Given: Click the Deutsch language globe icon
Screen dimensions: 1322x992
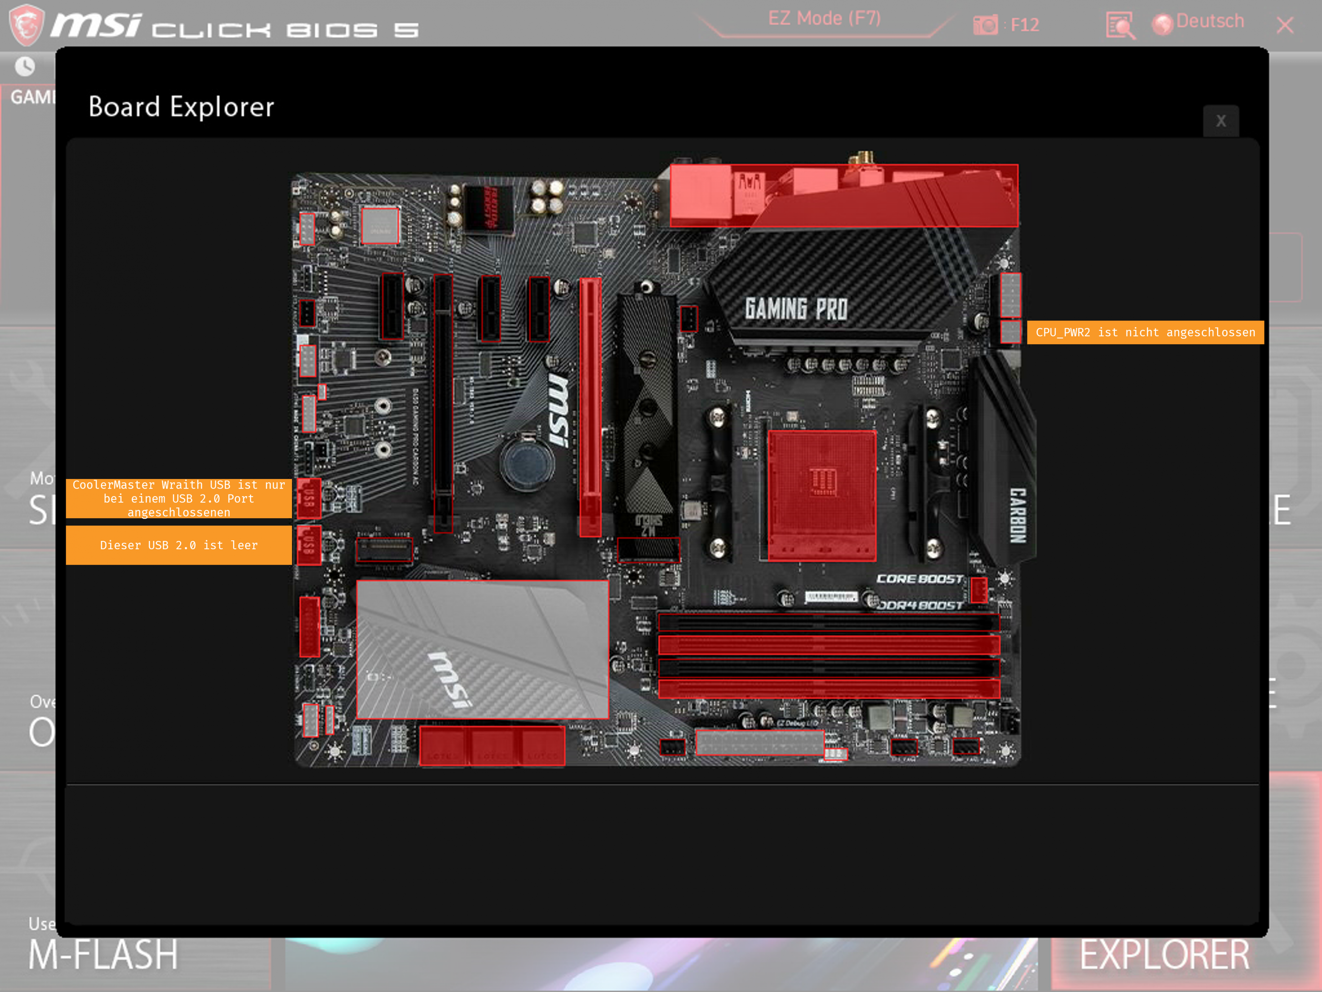Looking at the screenshot, I should (x=1162, y=24).
